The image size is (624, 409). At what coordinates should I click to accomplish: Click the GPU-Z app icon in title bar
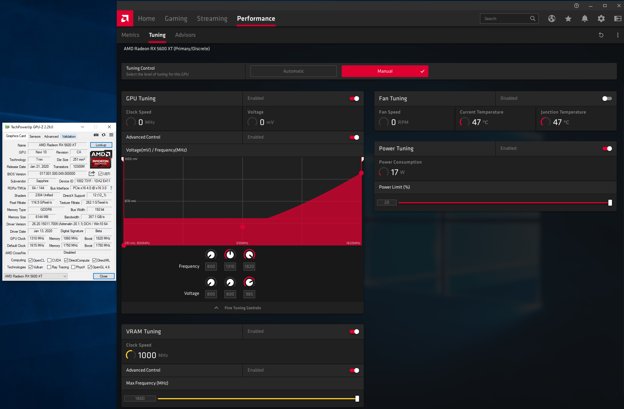pos(7,127)
